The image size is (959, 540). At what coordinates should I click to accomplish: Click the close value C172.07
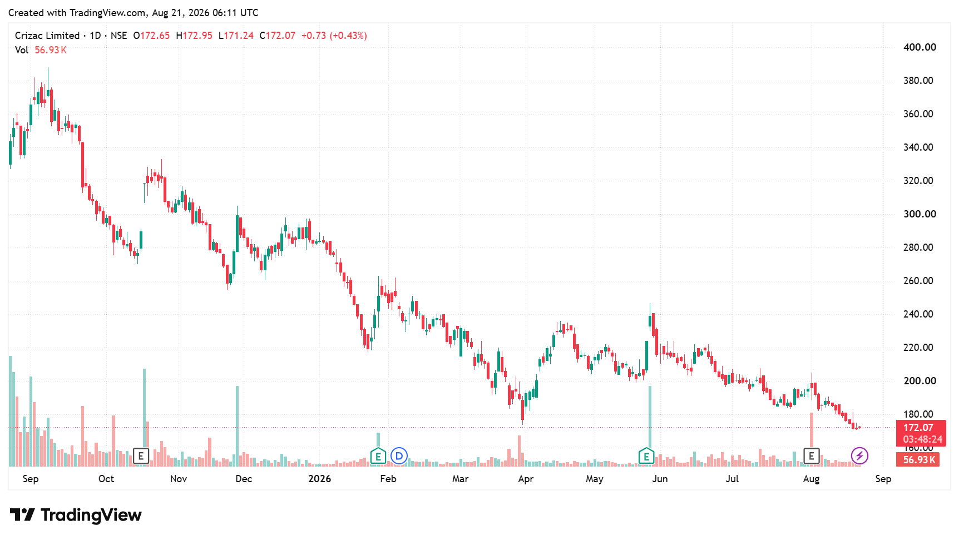pyautogui.click(x=278, y=36)
